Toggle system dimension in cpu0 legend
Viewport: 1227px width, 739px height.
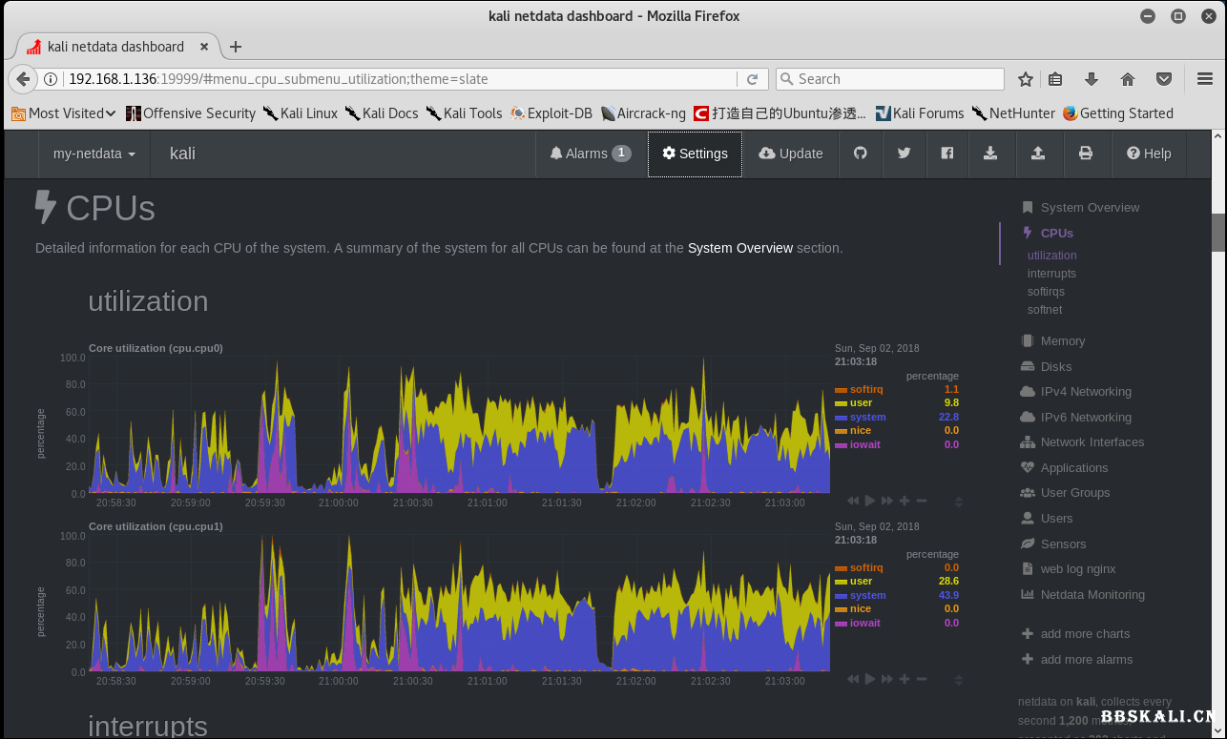pyautogui.click(x=867, y=417)
